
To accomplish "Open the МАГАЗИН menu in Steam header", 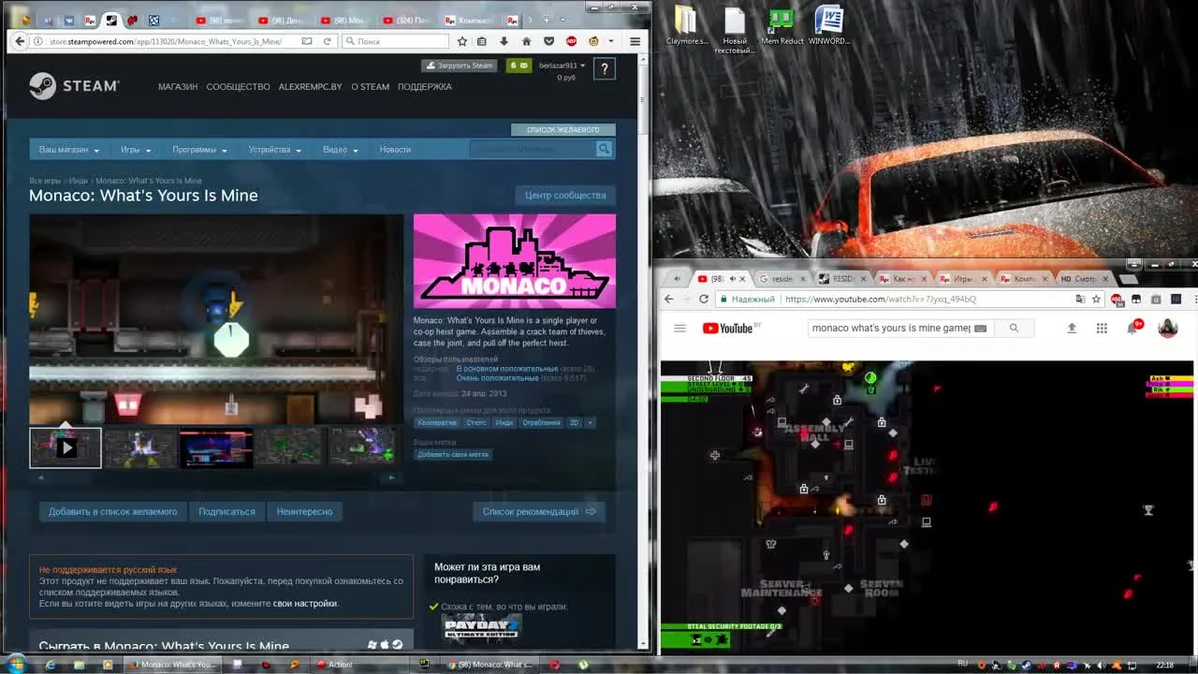I will (x=178, y=87).
